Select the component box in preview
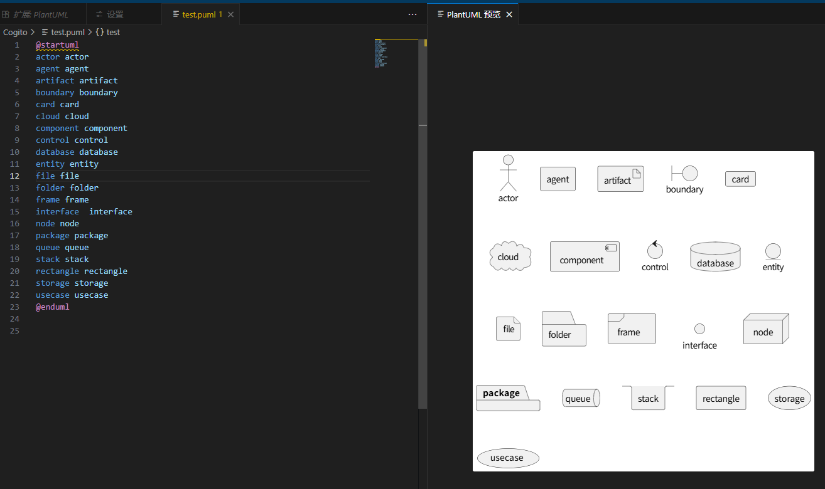Image resolution: width=825 pixels, height=489 pixels. pos(585,256)
